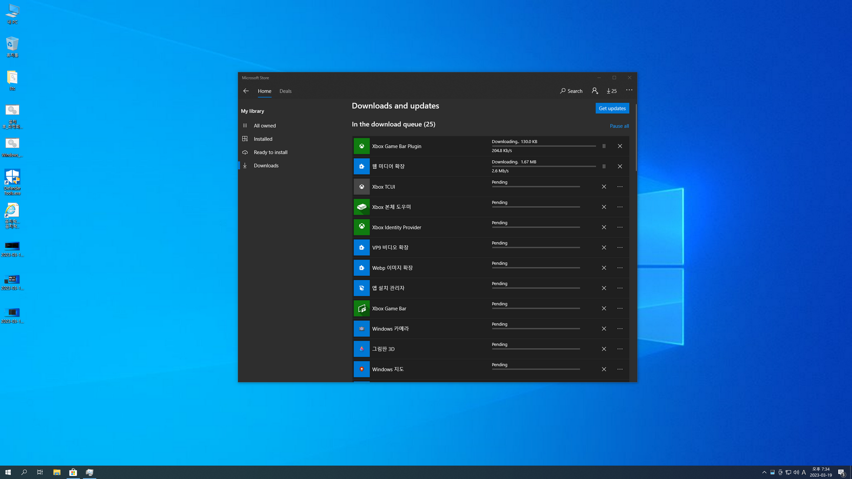Open more options for 앱 설치 관리자
852x479 pixels.
pos(620,288)
